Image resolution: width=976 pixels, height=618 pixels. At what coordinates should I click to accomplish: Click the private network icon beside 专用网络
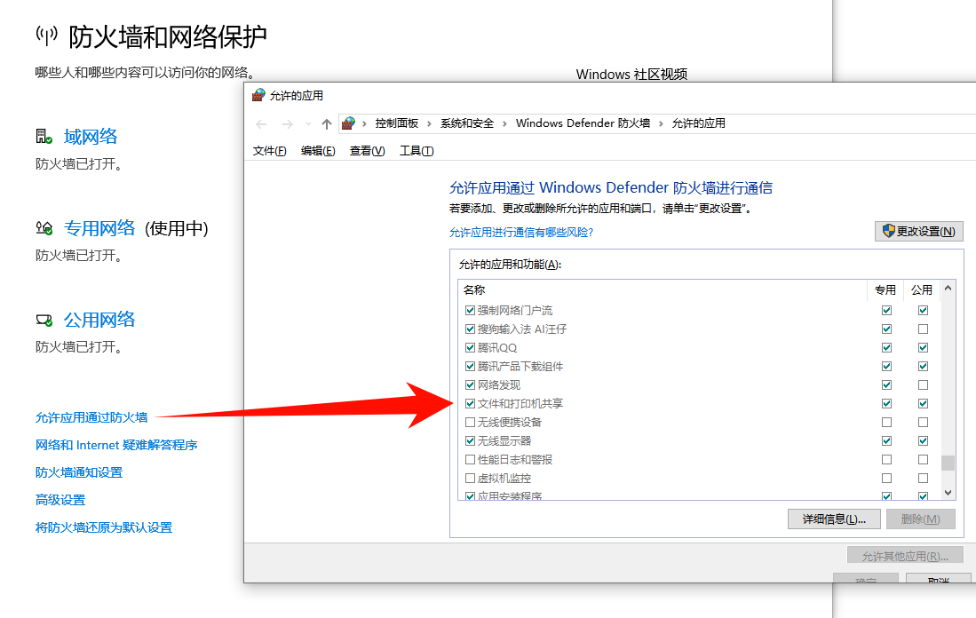tap(44, 226)
